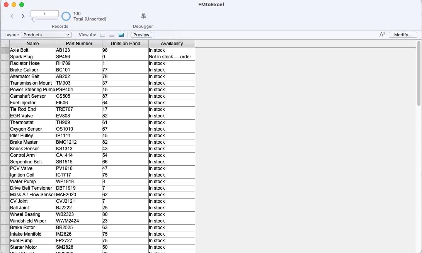Open the Script Debugger
This screenshot has width=422, height=253.
(143, 16)
